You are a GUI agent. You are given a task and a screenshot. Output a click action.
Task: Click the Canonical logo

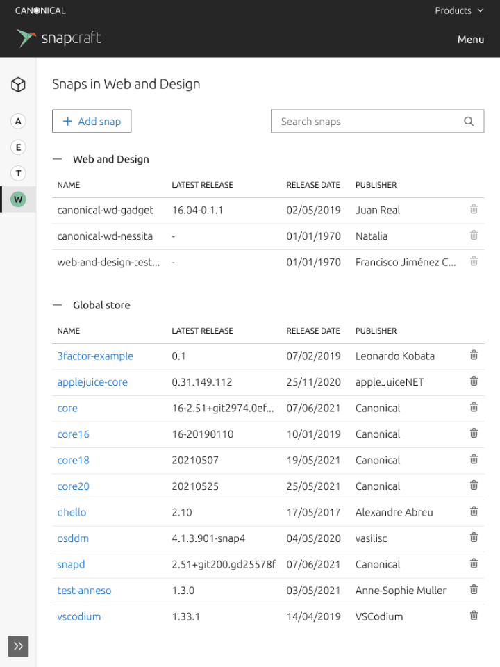[40, 10]
